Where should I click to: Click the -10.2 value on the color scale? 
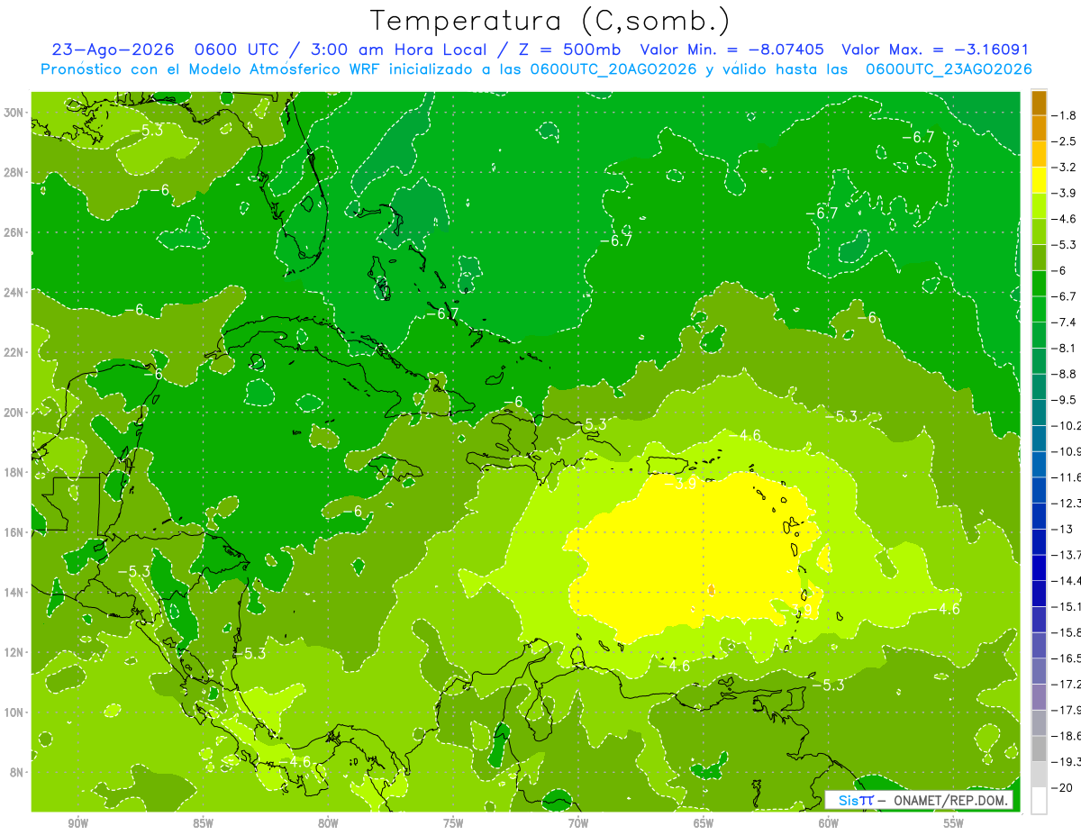click(x=1067, y=426)
